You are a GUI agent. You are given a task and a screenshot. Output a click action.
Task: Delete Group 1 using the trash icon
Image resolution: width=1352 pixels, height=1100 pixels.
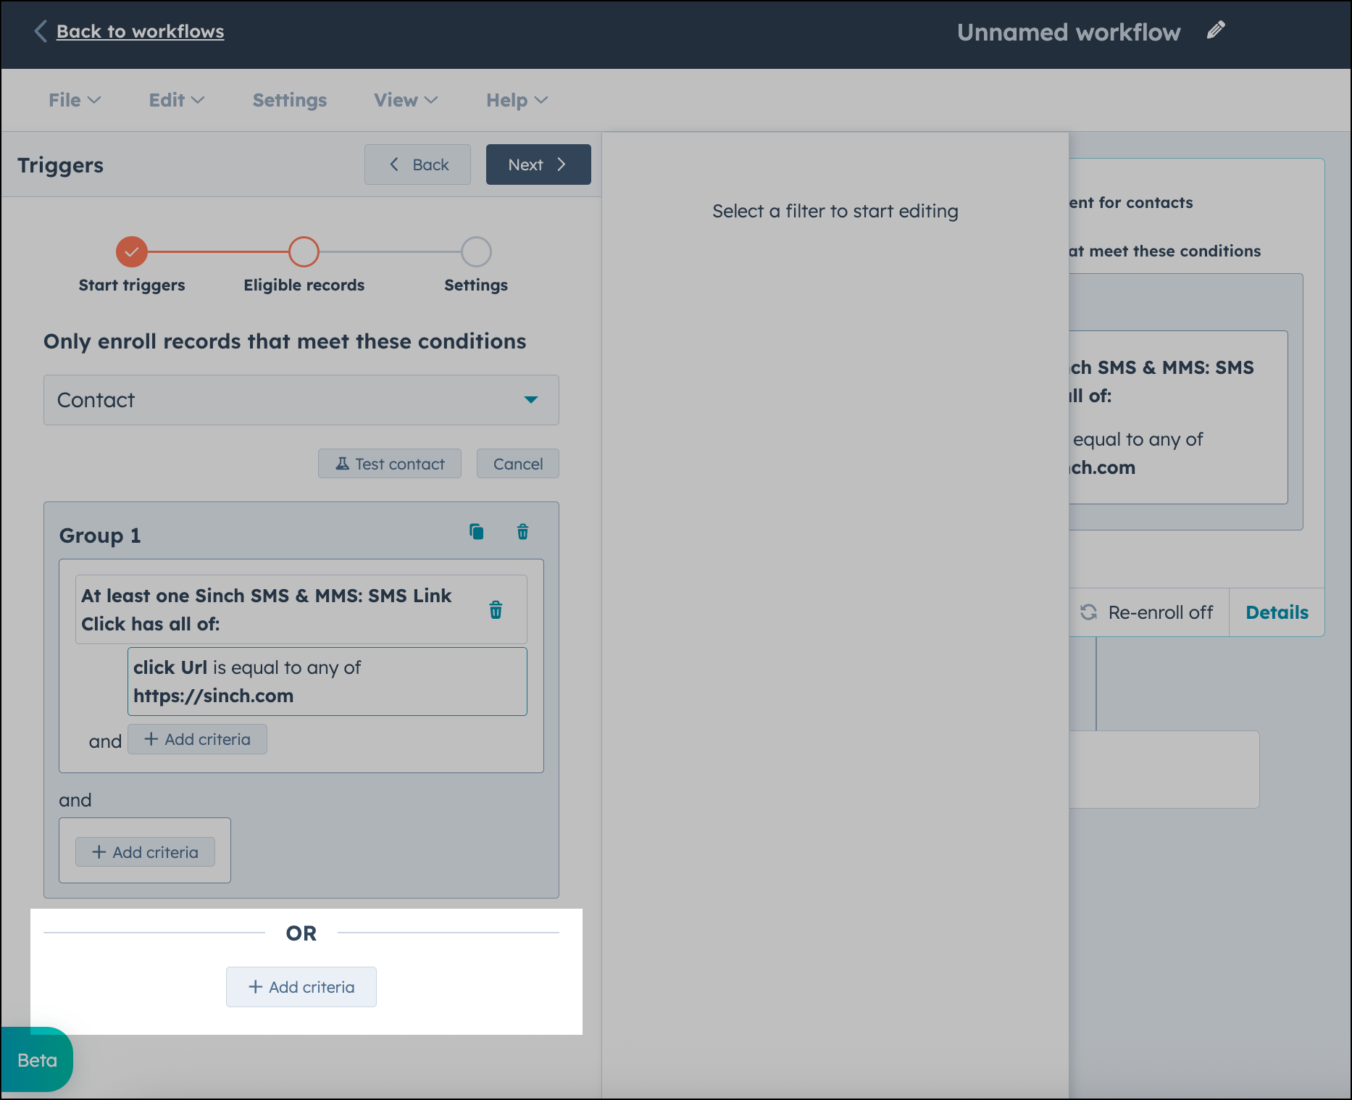(522, 532)
